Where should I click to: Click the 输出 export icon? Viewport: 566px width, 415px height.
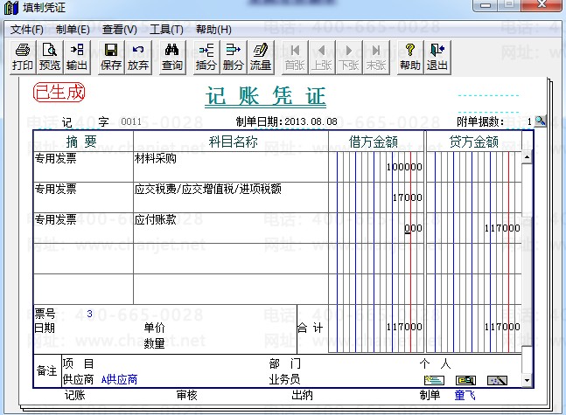[x=77, y=58]
